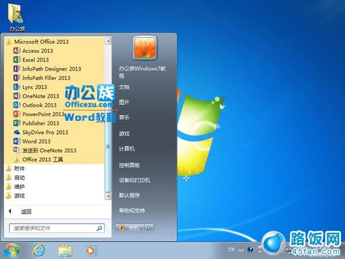The image size is (345, 259).
Task: Open 图片 in the right pane
Action: point(124,102)
